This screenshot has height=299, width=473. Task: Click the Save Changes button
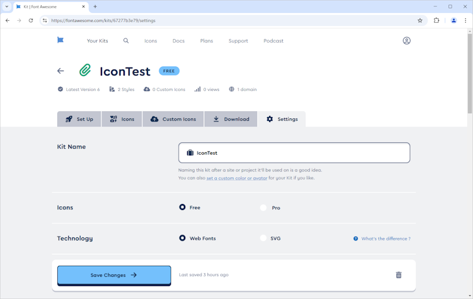pos(114,275)
